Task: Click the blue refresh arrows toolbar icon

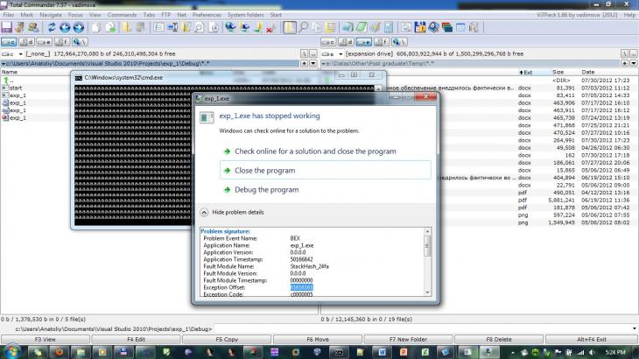Action: pyautogui.click(x=52, y=27)
